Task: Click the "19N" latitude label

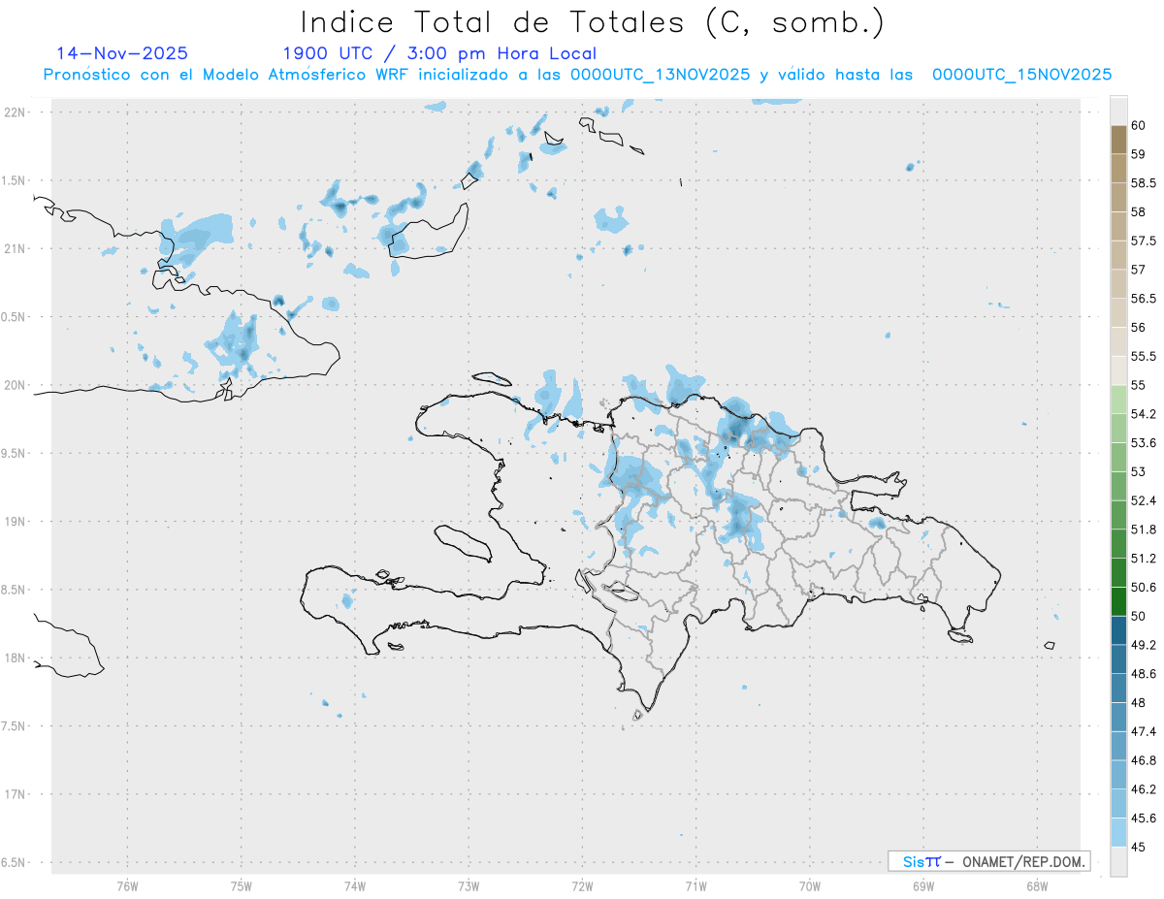Action: [15, 522]
